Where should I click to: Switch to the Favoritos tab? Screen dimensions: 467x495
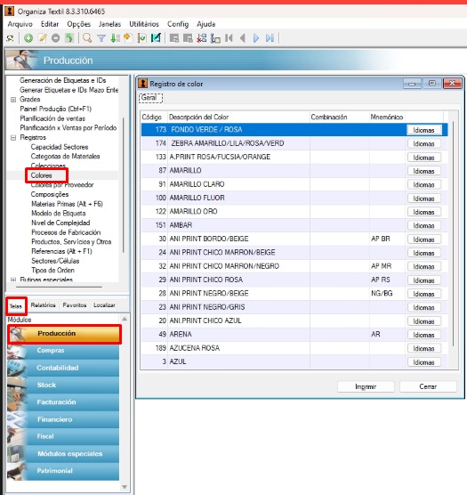click(x=75, y=305)
